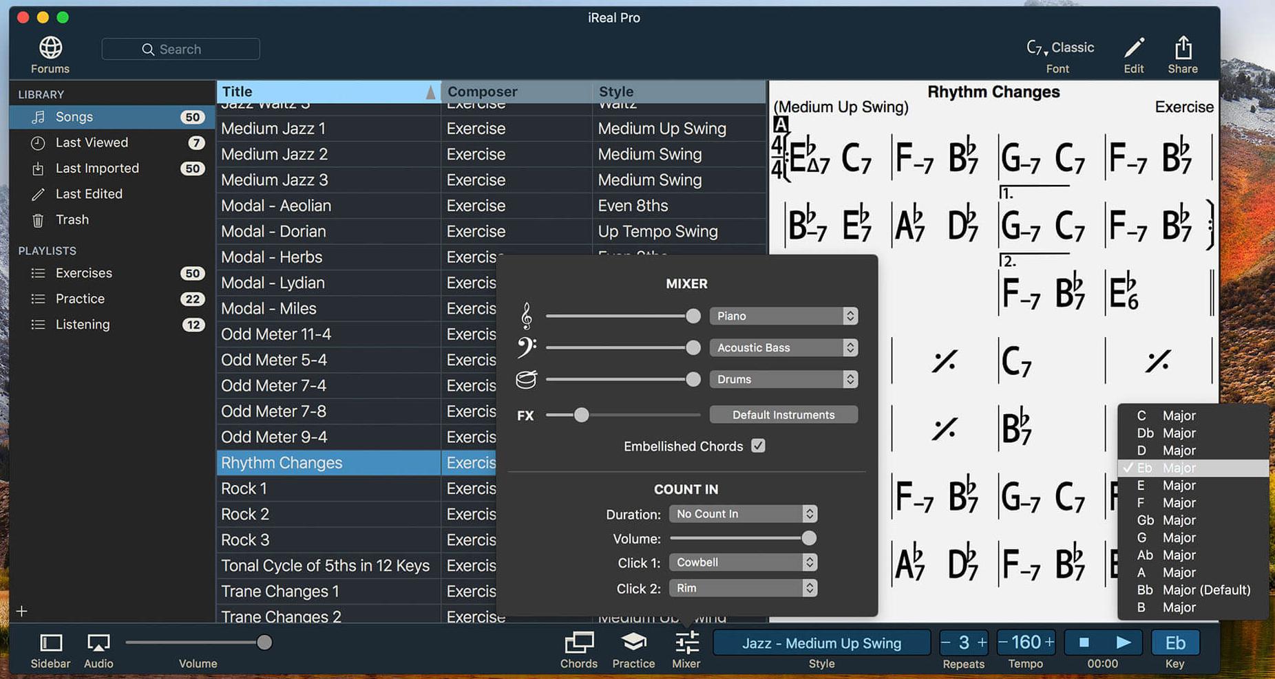
Task: Open the Listening playlist
Action: (112, 325)
